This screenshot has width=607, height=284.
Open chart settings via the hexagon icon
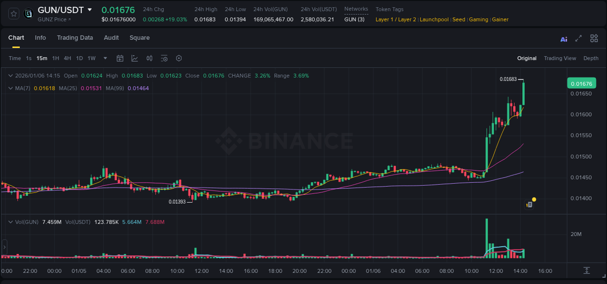point(179,58)
